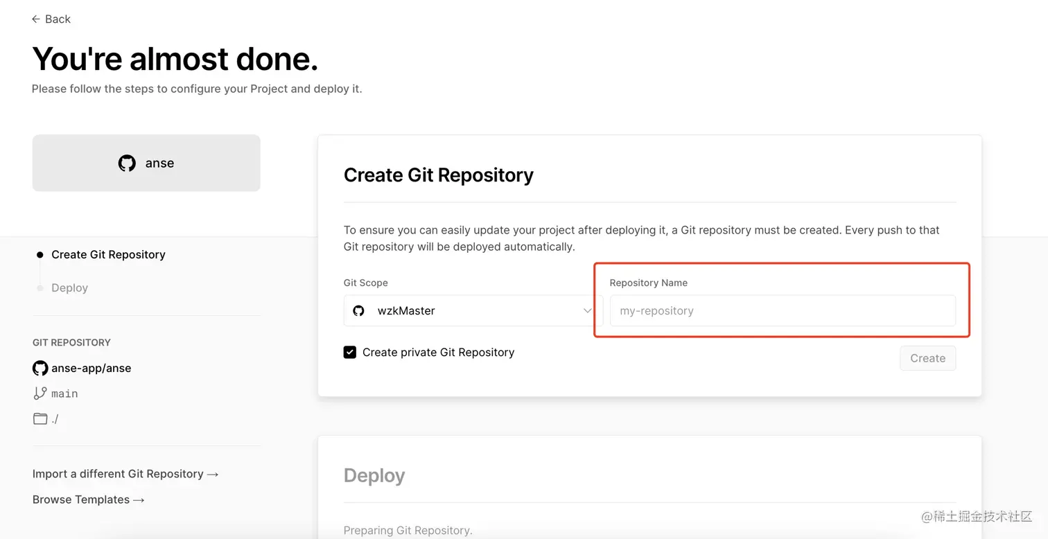This screenshot has height=539, width=1048.
Task: Focus the Repository Name input field
Action: point(782,311)
